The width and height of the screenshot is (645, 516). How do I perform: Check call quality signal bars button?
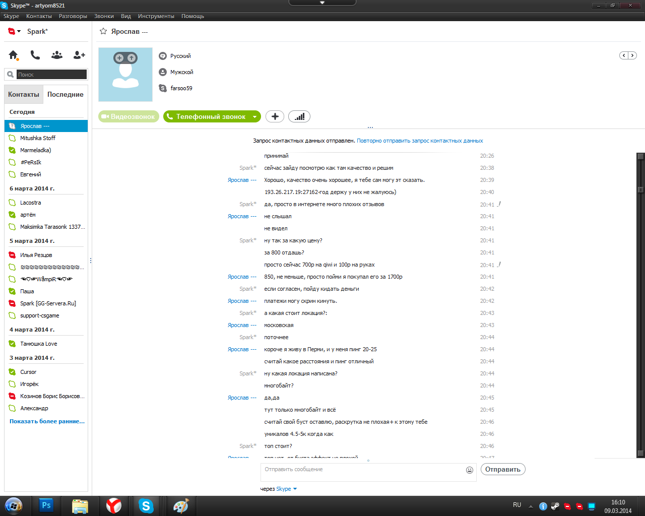pos(299,116)
